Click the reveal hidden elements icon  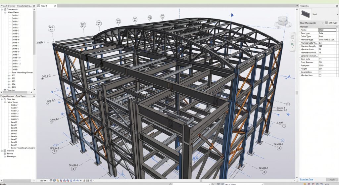(81, 180)
